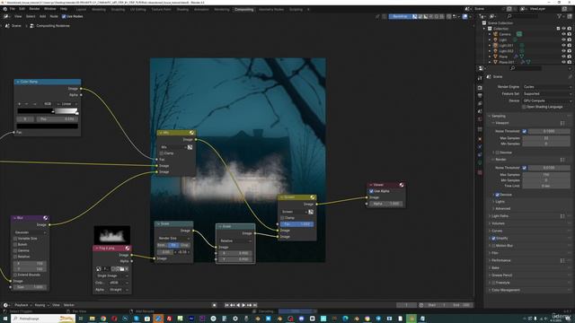575x323 pixels.
Task: Toggle the Use Nodes checkbox
Action: (x=64, y=16)
